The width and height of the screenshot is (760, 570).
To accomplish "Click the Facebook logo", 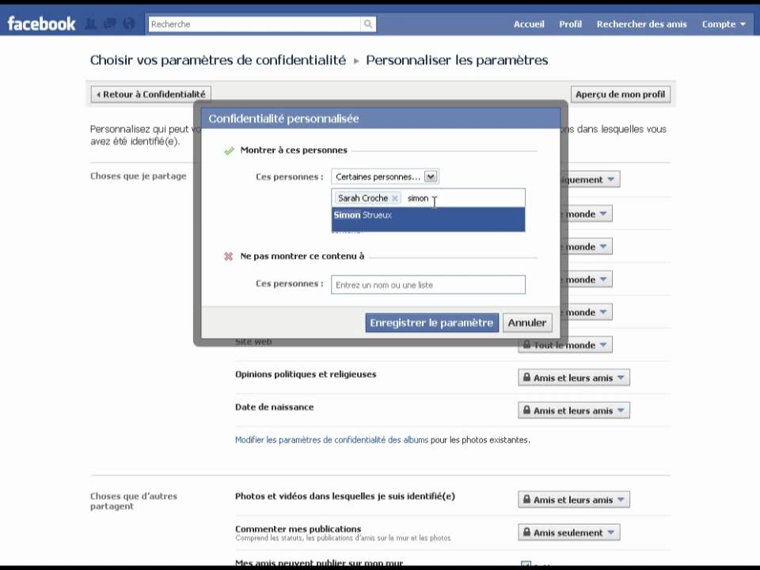I will click(41, 24).
